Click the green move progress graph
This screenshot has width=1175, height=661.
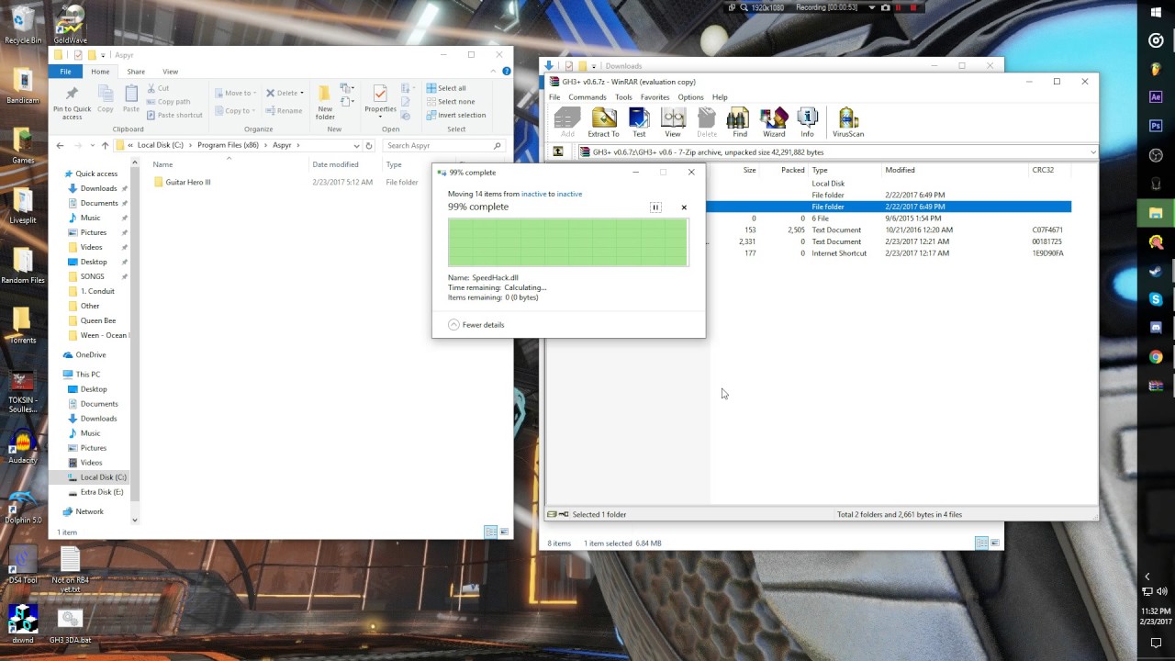pyautogui.click(x=568, y=242)
